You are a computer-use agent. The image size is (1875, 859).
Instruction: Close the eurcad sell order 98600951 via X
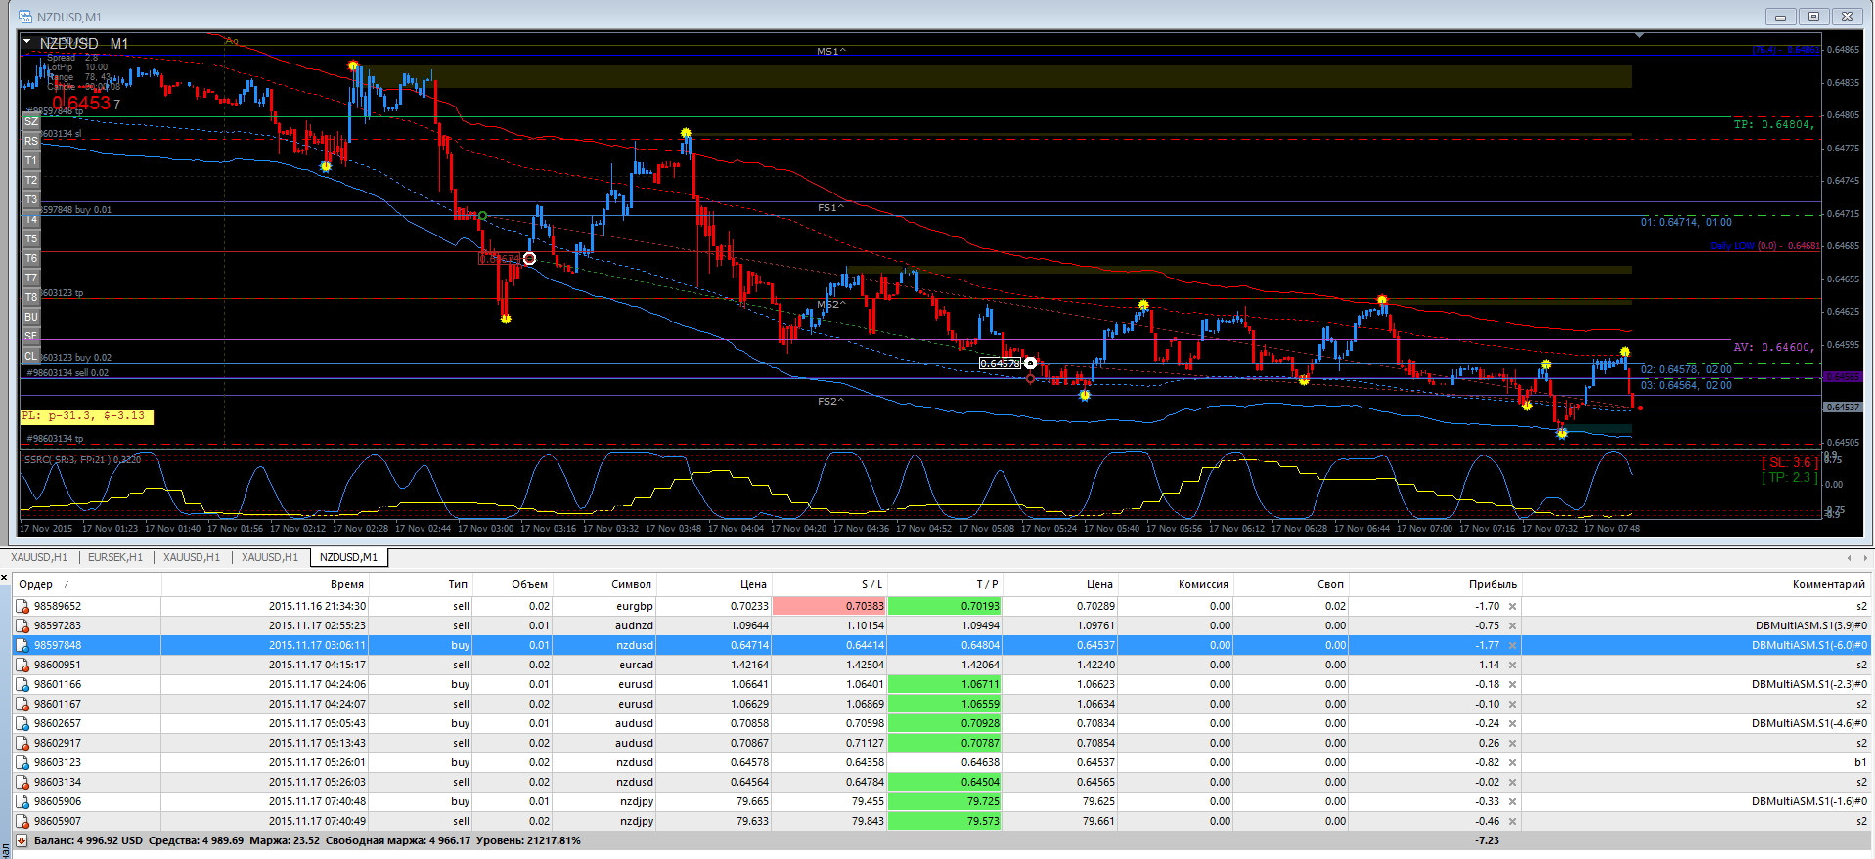[1512, 666]
